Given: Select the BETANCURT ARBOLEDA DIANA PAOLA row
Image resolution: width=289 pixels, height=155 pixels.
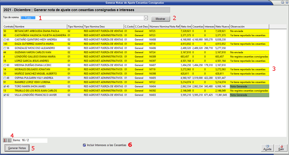Looking at the screenshot, I should click(x=37, y=31).
